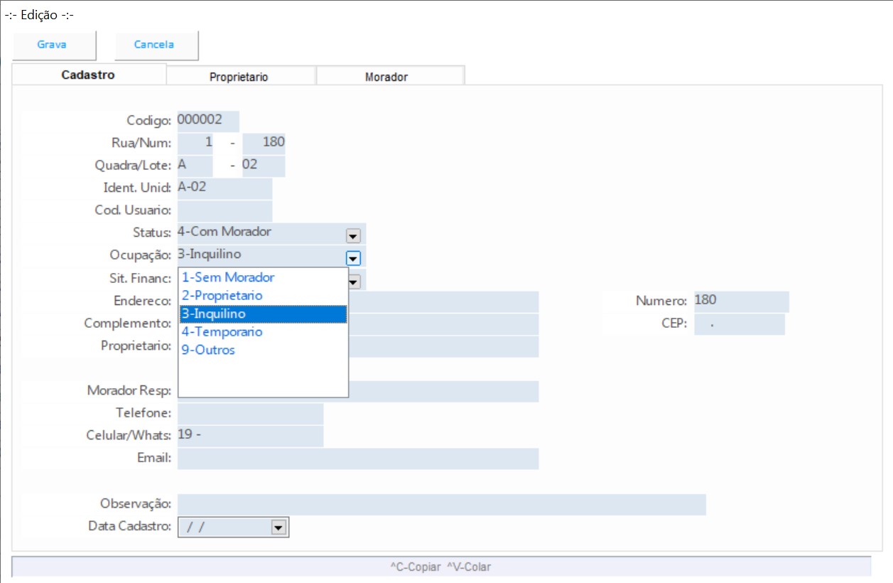
Task: Select the Cadastro tab
Action: pos(88,75)
